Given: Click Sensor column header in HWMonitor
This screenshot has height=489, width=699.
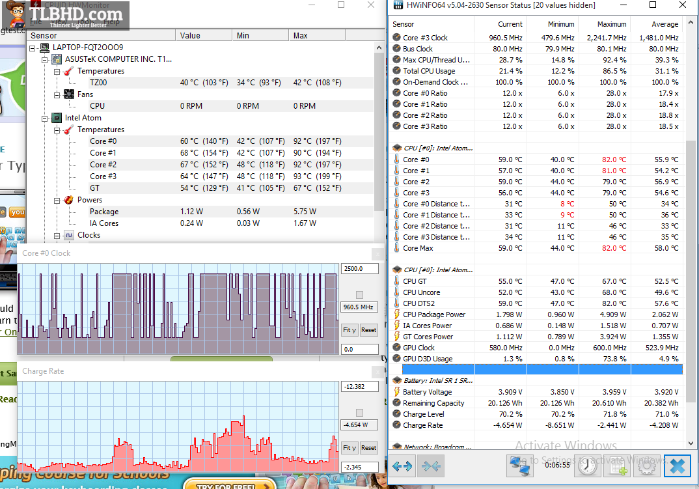Looking at the screenshot, I should (101, 35).
